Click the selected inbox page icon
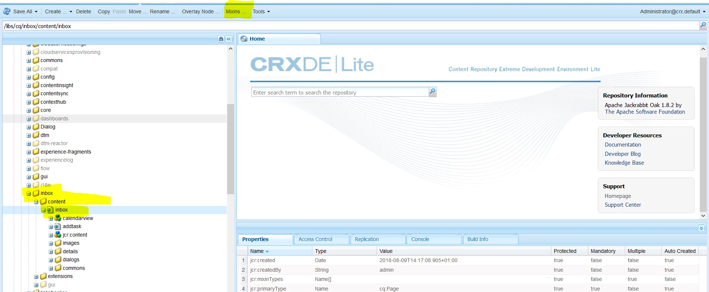Viewport: 709px width, 292px height. [51, 210]
